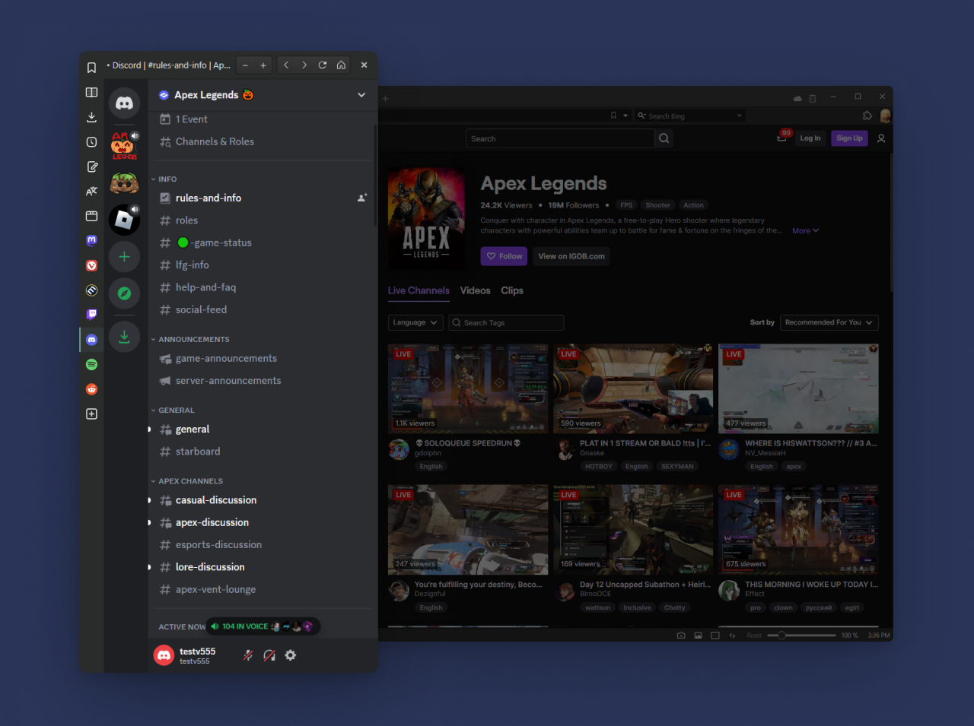Click the 104 IN VOICE active indicator
Image resolution: width=974 pixels, height=726 pixels.
pyautogui.click(x=262, y=626)
